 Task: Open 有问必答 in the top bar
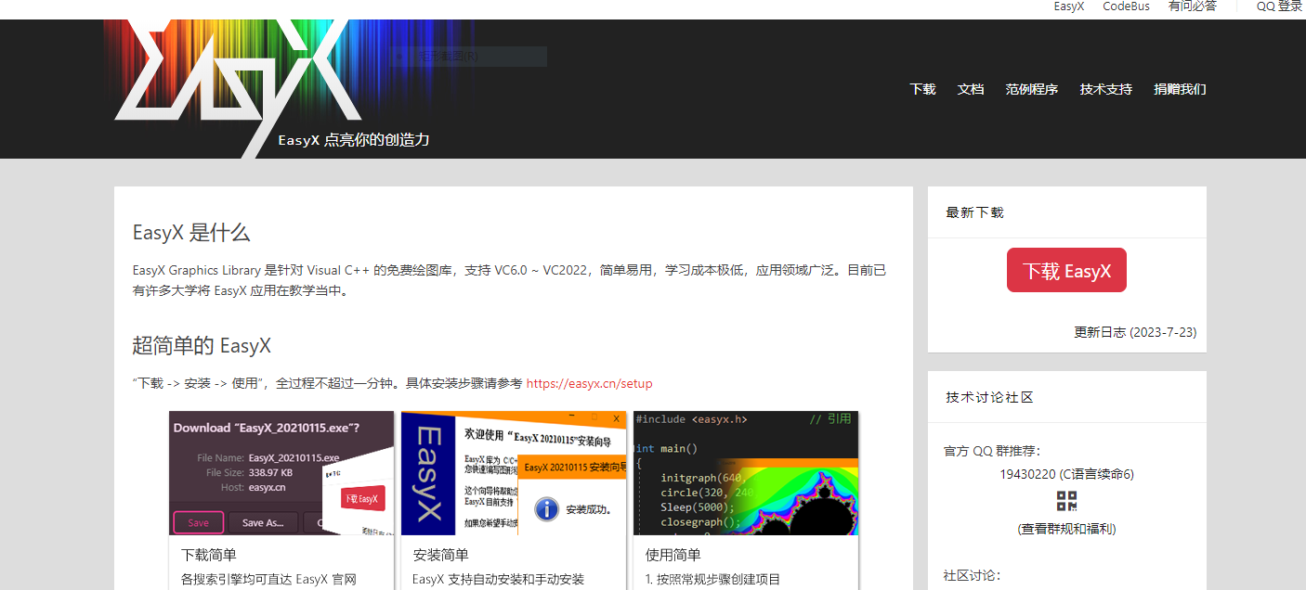[1192, 6]
